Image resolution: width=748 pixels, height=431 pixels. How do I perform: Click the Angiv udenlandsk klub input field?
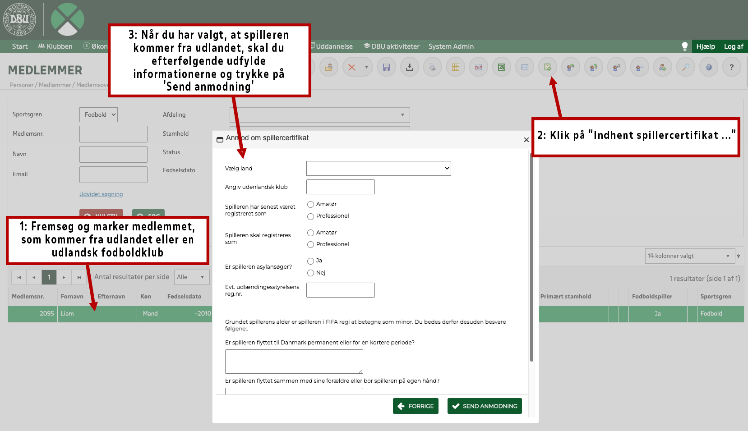click(x=340, y=187)
